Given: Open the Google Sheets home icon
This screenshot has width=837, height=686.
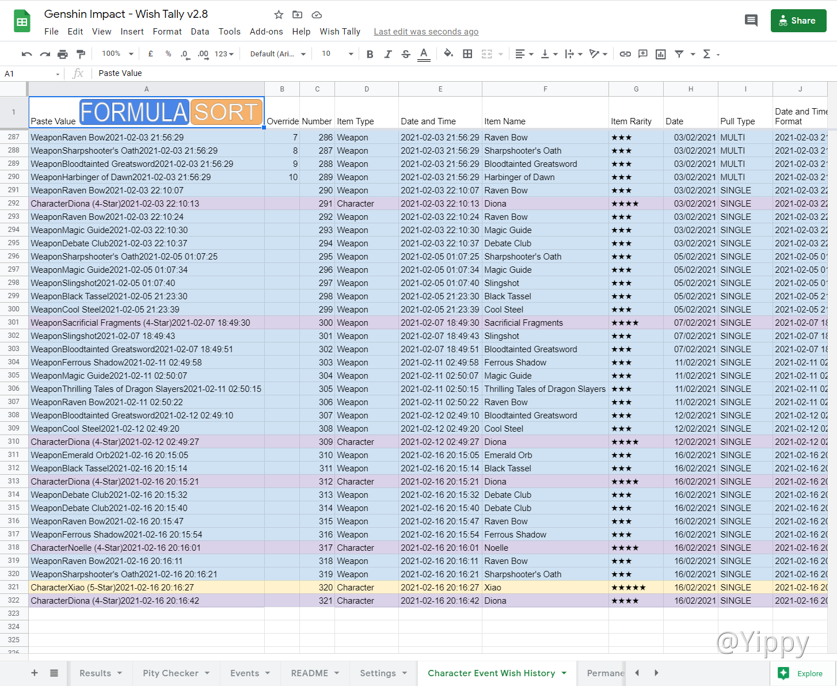Looking at the screenshot, I should click(22, 21).
